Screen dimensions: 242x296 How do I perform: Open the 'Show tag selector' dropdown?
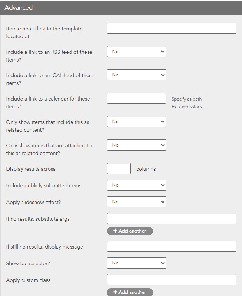pos(136,263)
